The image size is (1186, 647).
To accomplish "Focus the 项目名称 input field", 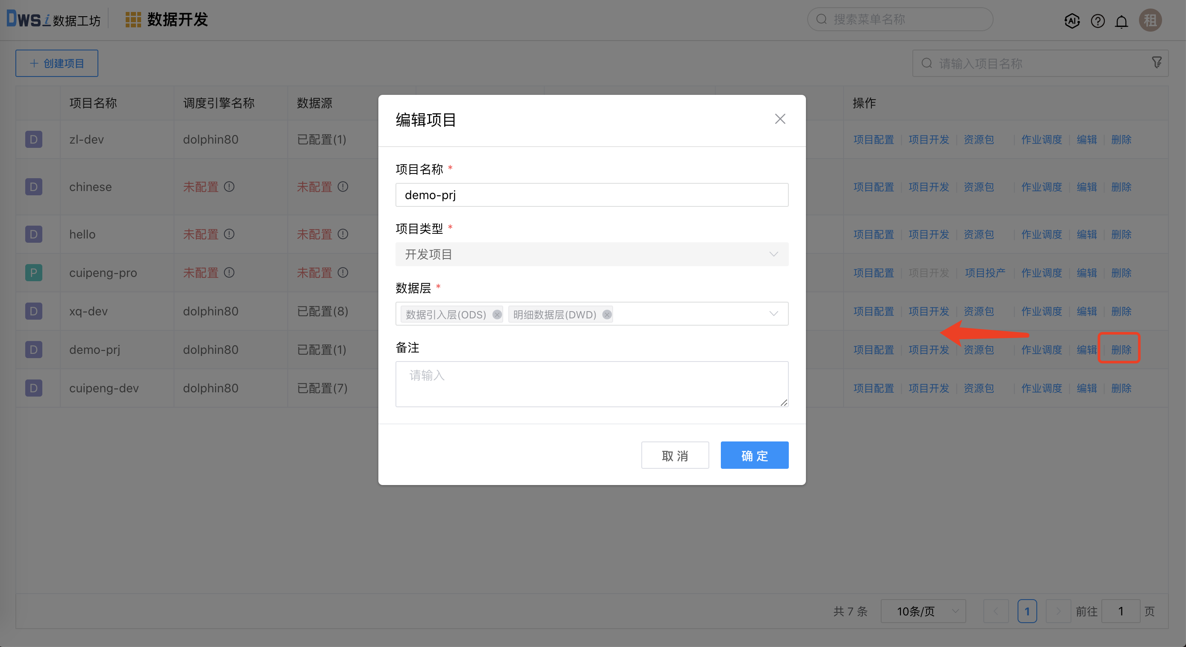I will pyautogui.click(x=591, y=195).
